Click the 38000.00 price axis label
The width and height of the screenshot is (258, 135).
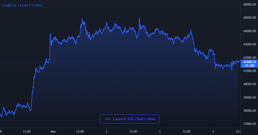point(249,111)
